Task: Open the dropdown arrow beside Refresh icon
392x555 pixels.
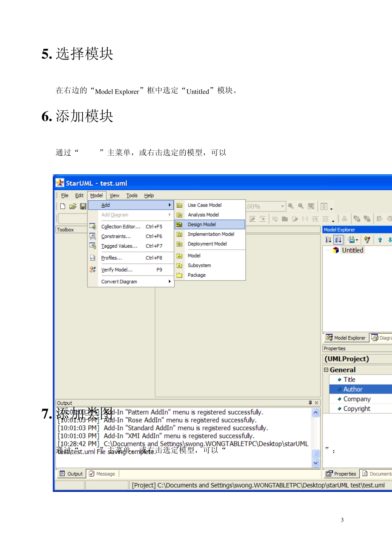Action: click(x=331, y=209)
